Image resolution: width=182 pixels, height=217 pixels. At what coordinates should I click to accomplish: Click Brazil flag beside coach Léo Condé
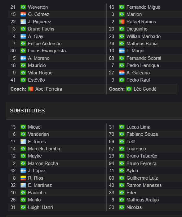click(129, 89)
